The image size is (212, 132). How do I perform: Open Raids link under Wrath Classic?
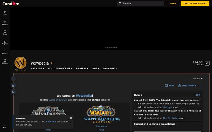(101, 130)
